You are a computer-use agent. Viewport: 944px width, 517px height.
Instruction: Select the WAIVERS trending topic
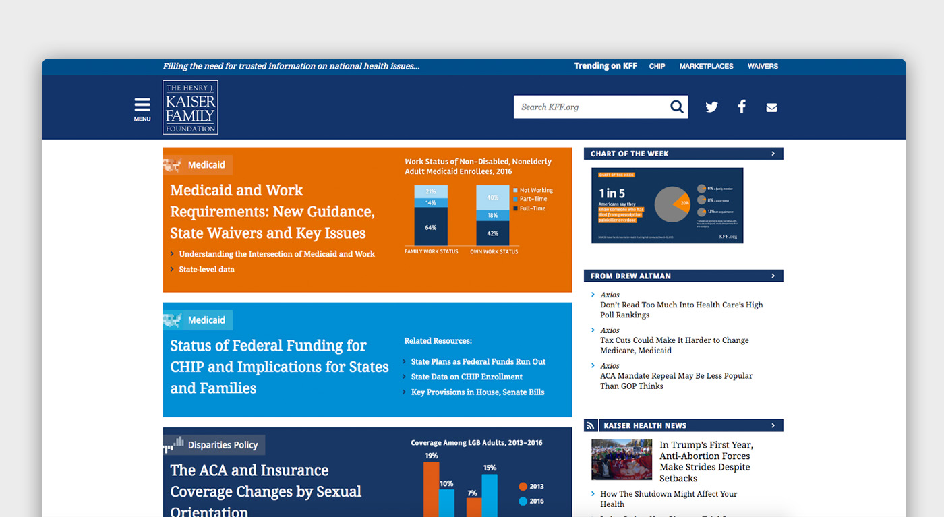pyautogui.click(x=763, y=66)
